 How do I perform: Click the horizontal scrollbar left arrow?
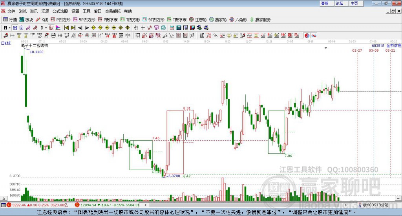pyautogui.click(x=146, y=205)
